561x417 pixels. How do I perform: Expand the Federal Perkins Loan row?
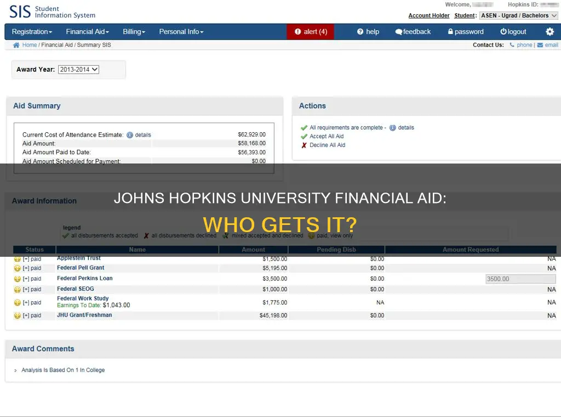pos(26,279)
